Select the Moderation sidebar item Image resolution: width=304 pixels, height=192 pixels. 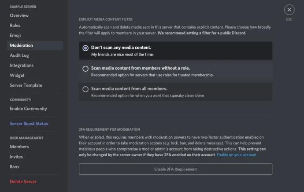click(x=35, y=45)
